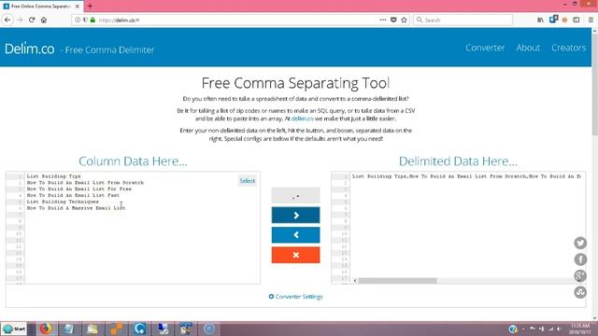The image size is (598, 336).
Task: Click the left arrow of the delimited scrollbar
Action: [x=355, y=281]
